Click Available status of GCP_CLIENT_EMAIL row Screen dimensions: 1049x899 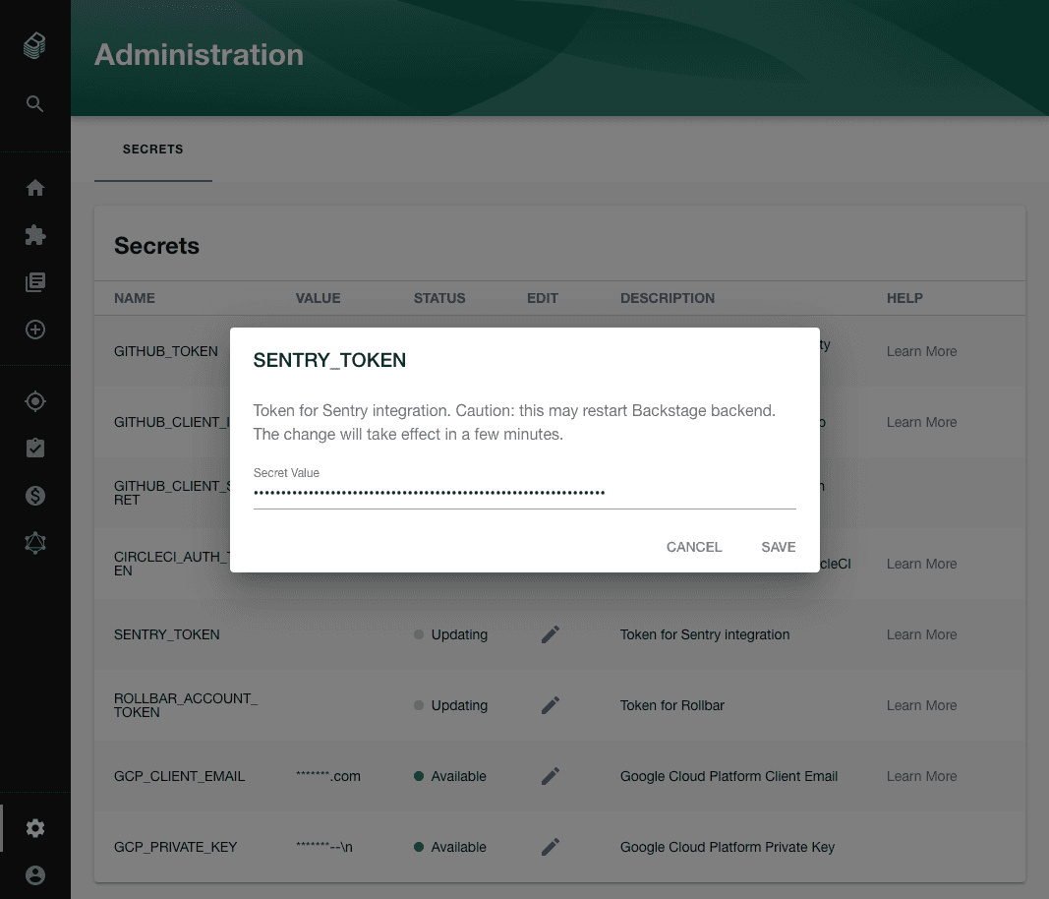[x=450, y=776]
